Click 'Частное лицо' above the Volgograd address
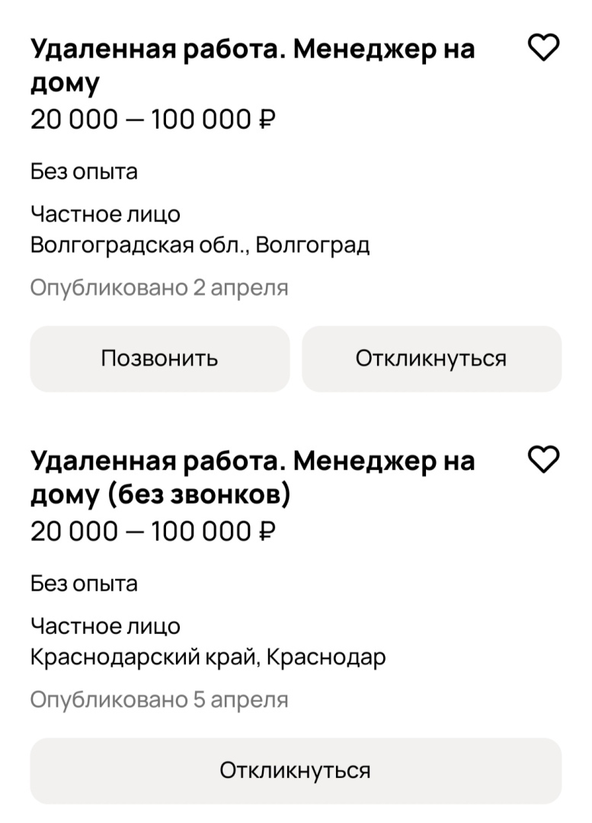Viewport: 592px width, 823px height. pyautogui.click(x=105, y=214)
